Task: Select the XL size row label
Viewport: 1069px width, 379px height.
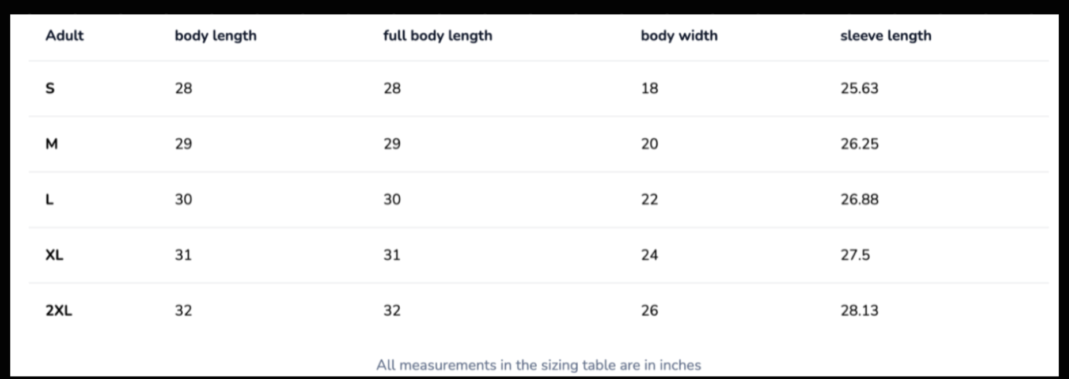Action: click(x=54, y=255)
